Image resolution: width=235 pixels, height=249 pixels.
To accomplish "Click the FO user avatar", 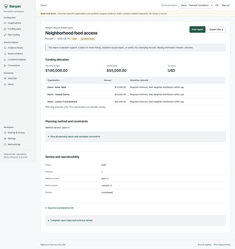I will [217, 5].
